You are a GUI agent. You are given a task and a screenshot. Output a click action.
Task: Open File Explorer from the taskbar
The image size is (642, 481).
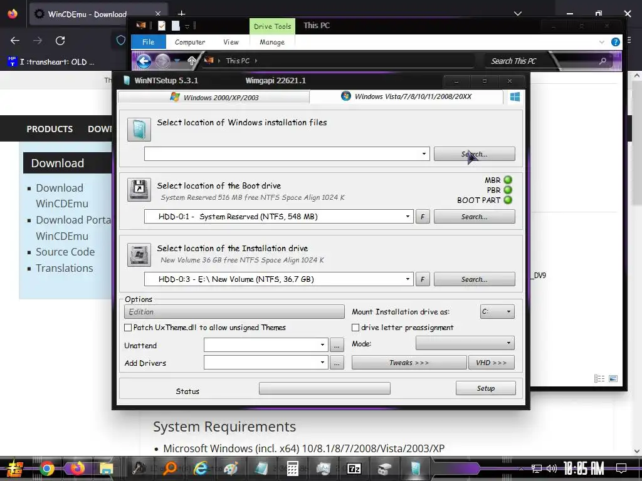(106, 468)
